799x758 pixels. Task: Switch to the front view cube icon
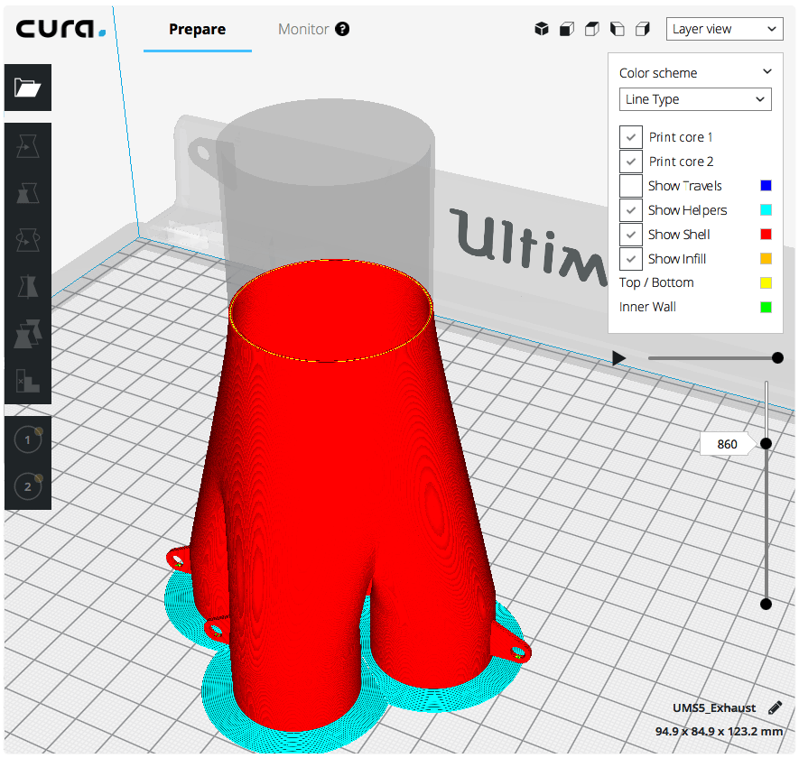(x=567, y=29)
